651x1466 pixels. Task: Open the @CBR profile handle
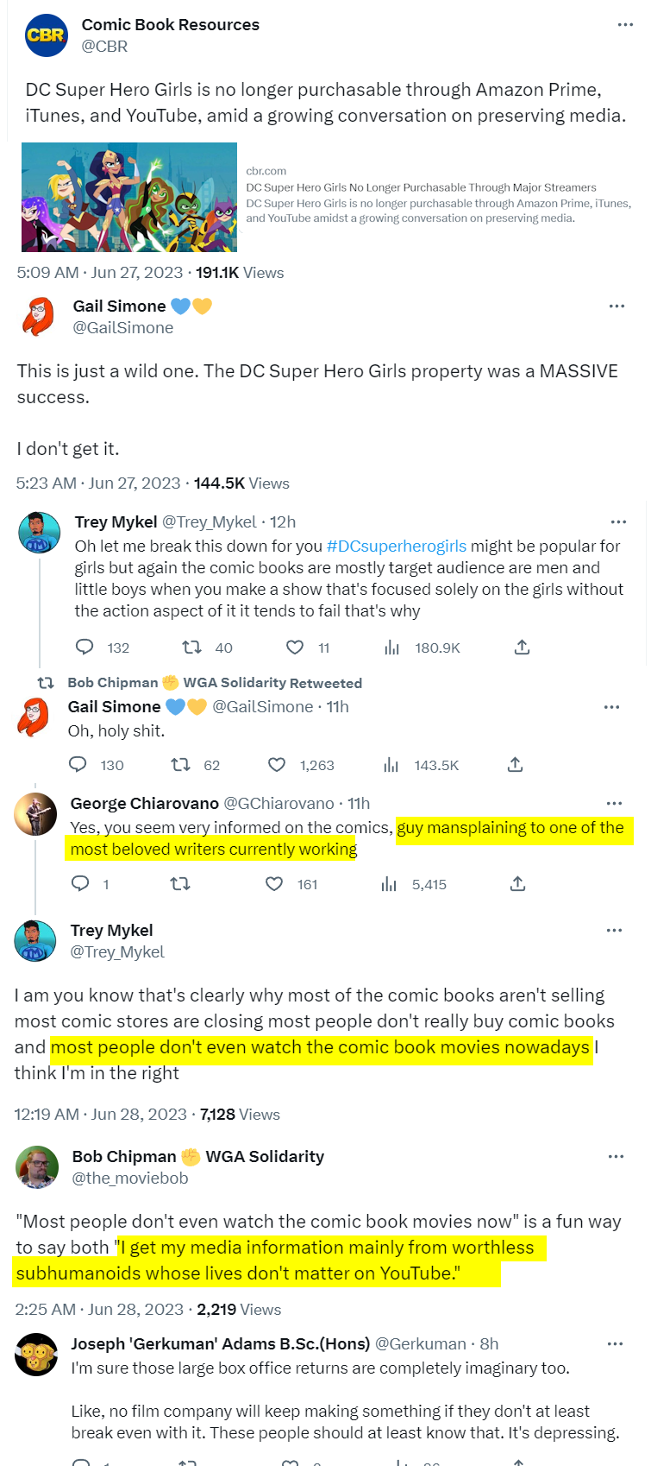104,47
